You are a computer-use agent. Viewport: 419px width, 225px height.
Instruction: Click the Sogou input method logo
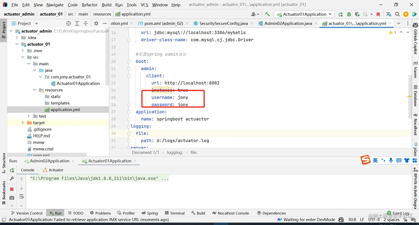(x=366, y=160)
